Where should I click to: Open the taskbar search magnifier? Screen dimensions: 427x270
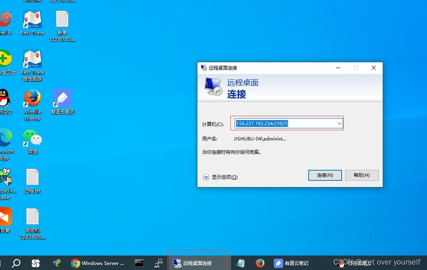[x=16, y=263]
